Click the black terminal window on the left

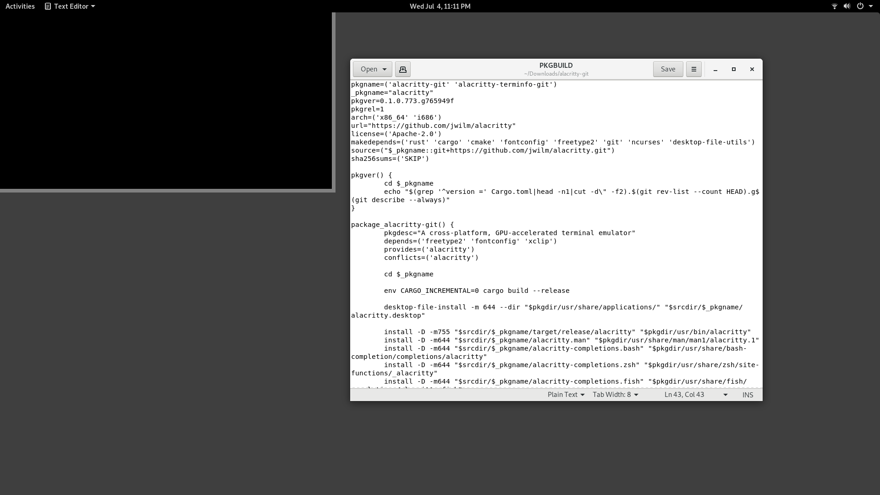tap(166, 101)
